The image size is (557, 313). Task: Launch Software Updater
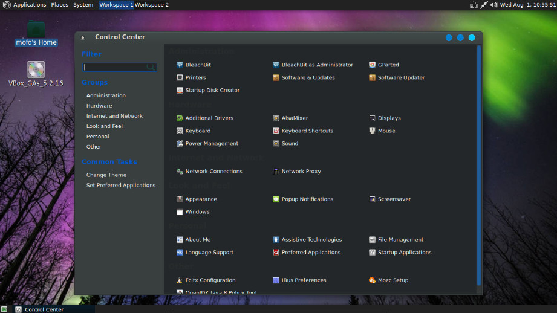point(397,77)
